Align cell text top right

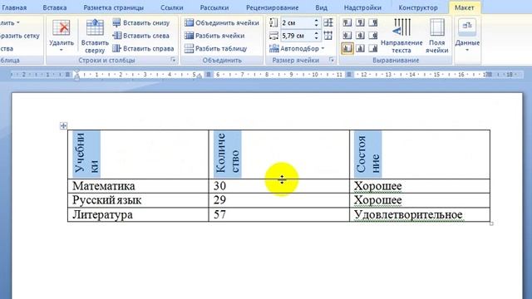pos(373,22)
